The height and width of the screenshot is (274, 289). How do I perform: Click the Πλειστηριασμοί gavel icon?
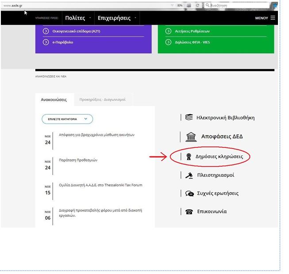tap(189, 175)
